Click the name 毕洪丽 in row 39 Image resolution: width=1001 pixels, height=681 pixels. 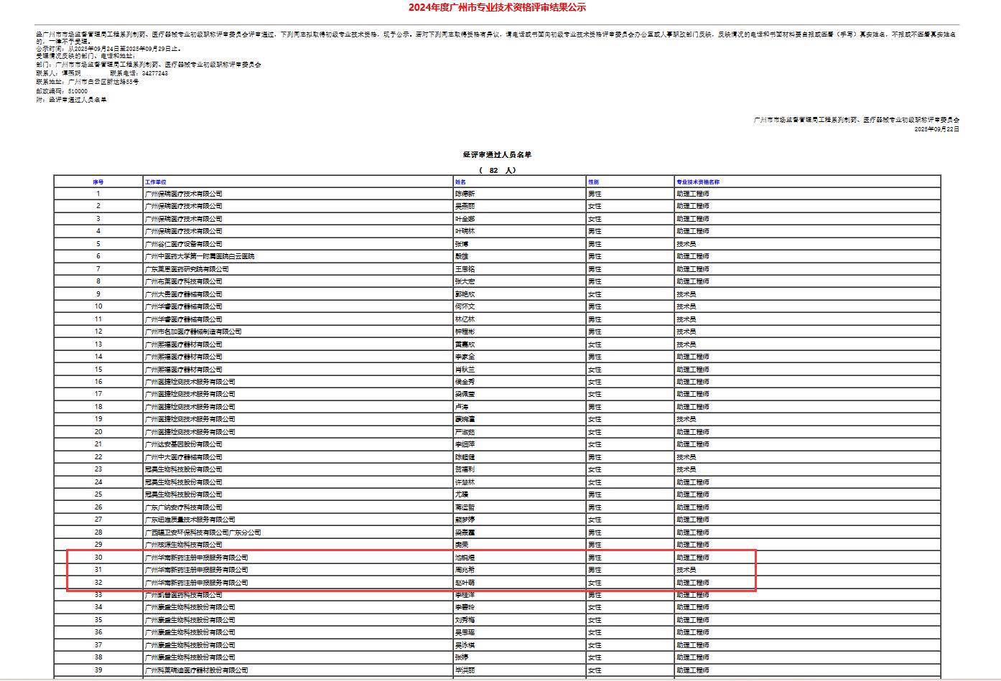tap(465, 670)
